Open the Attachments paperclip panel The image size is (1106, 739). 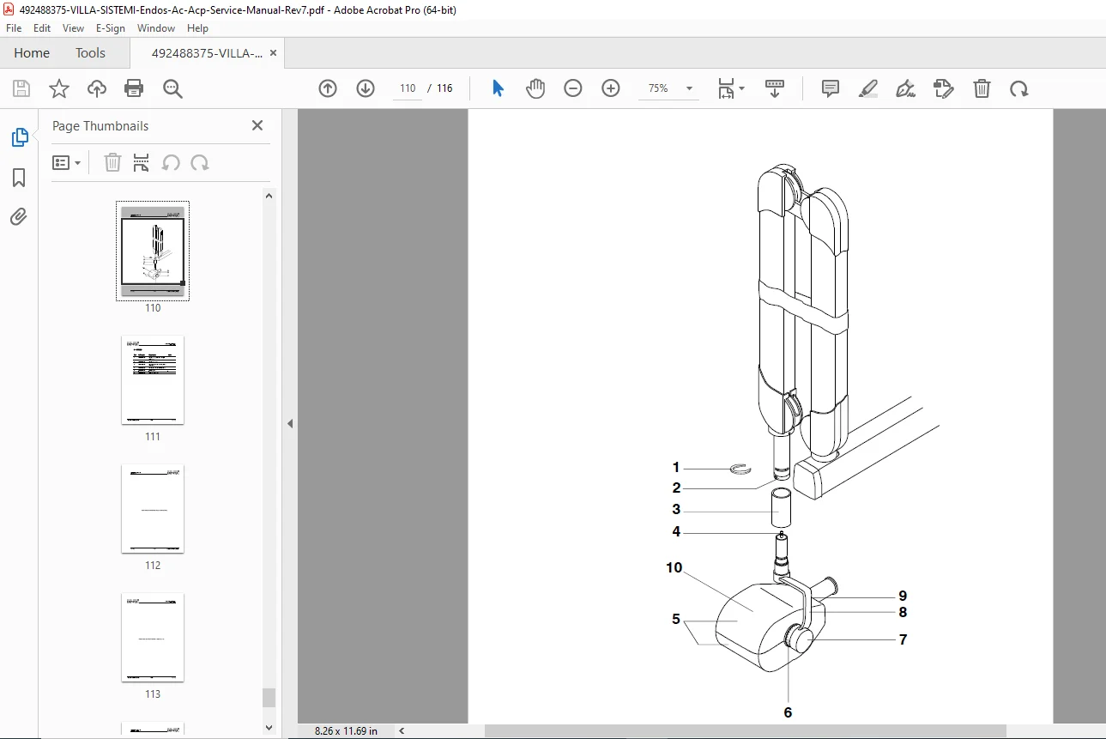click(19, 216)
